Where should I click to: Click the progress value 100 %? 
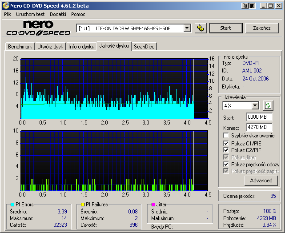click(270, 211)
